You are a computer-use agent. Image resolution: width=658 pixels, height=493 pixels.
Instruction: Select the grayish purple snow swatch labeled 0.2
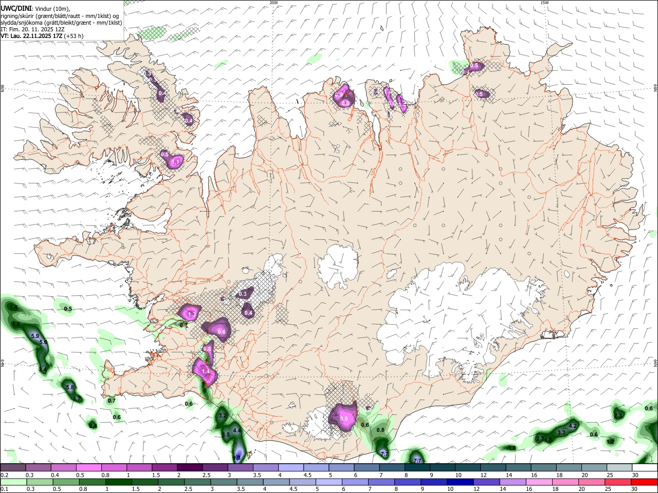click(x=13, y=467)
